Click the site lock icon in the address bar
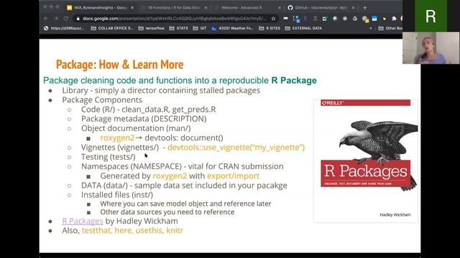The image size is (460, 258). pyautogui.click(x=78, y=19)
